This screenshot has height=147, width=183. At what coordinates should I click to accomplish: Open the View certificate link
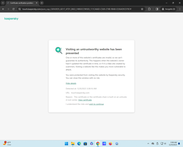(85, 100)
